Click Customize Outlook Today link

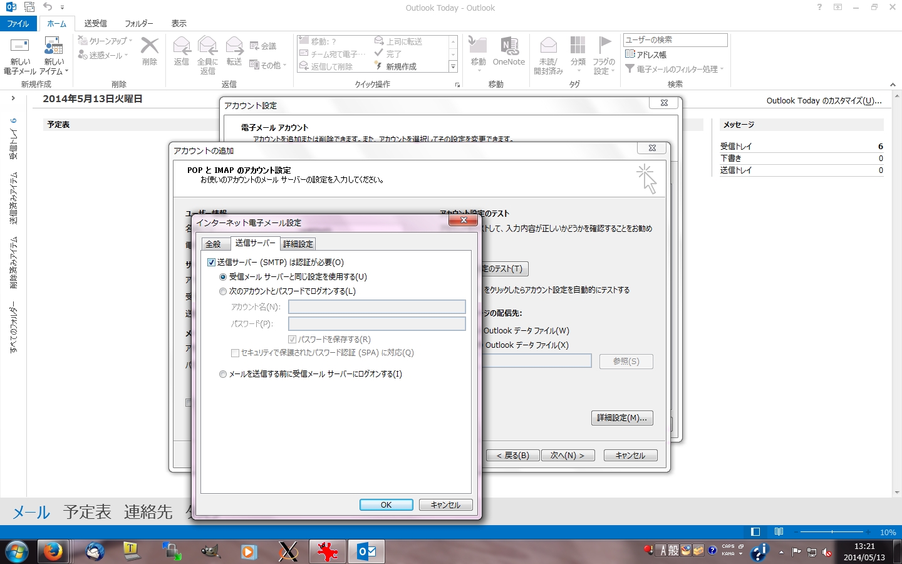click(x=824, y=100)
